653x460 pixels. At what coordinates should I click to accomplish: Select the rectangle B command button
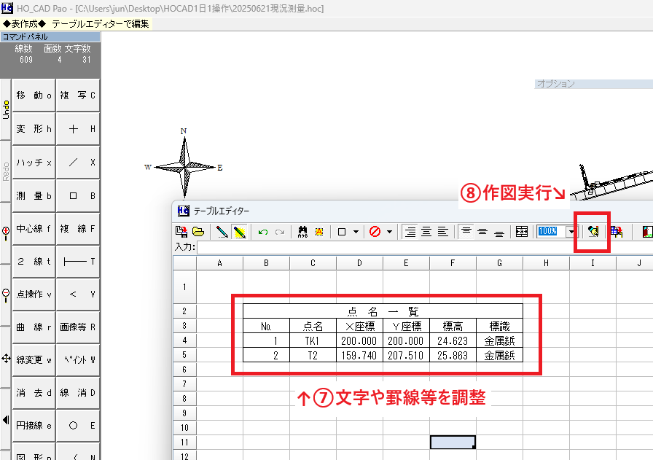tap(77, 196)
